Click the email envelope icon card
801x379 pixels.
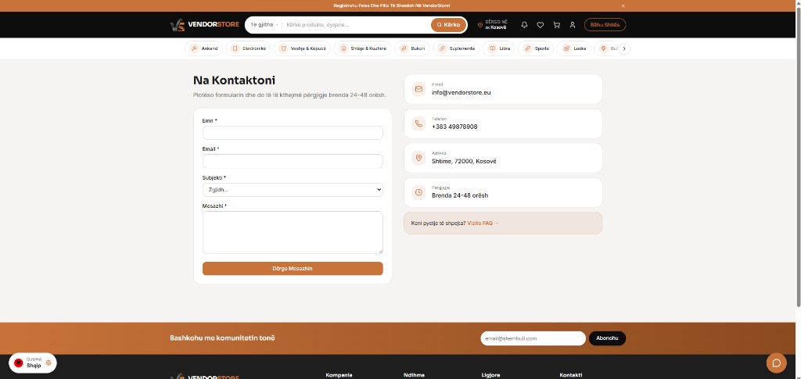[418, 89]
